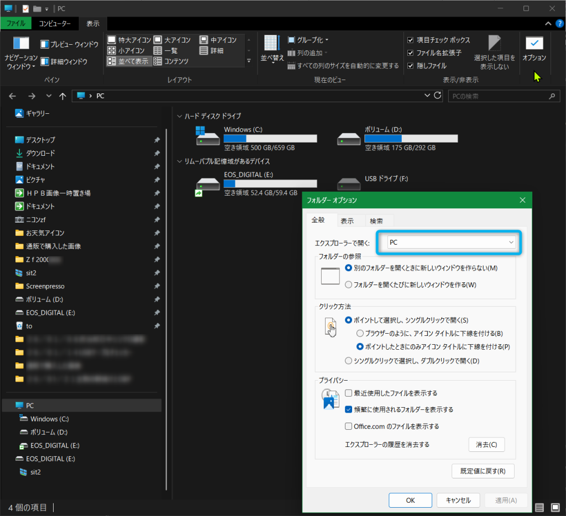The height and width of the screenshot is (516, 566).
Task: Click the OK button in Folder Options
Action: 410,500
